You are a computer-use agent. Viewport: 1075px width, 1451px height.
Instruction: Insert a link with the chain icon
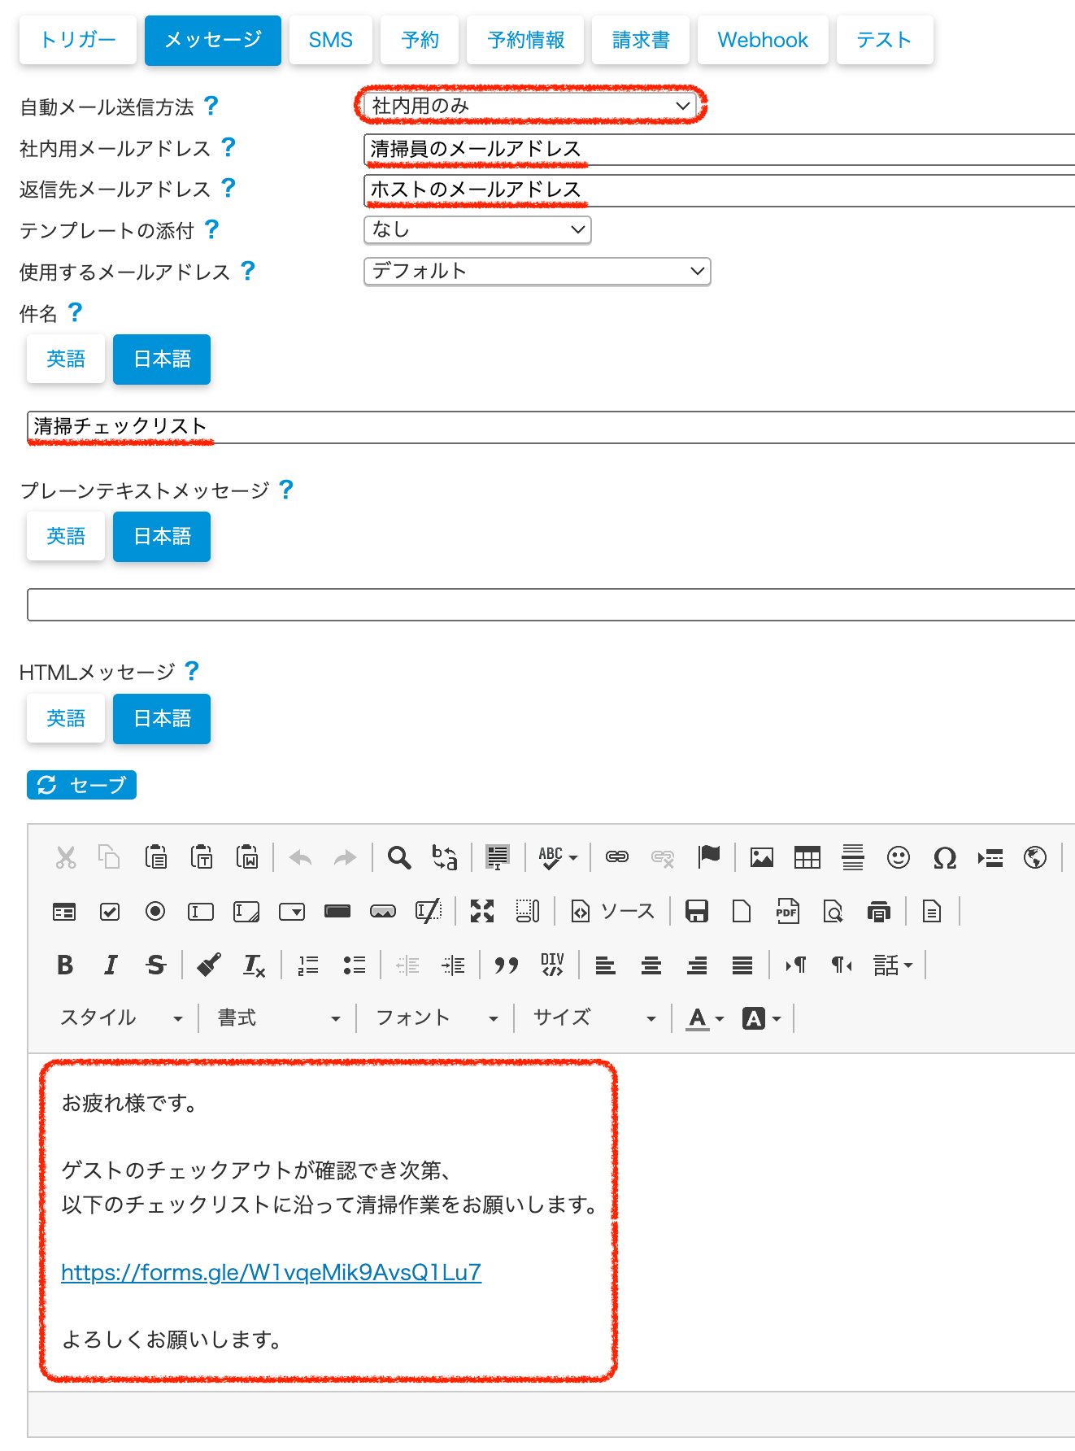(x=616, y=857)
